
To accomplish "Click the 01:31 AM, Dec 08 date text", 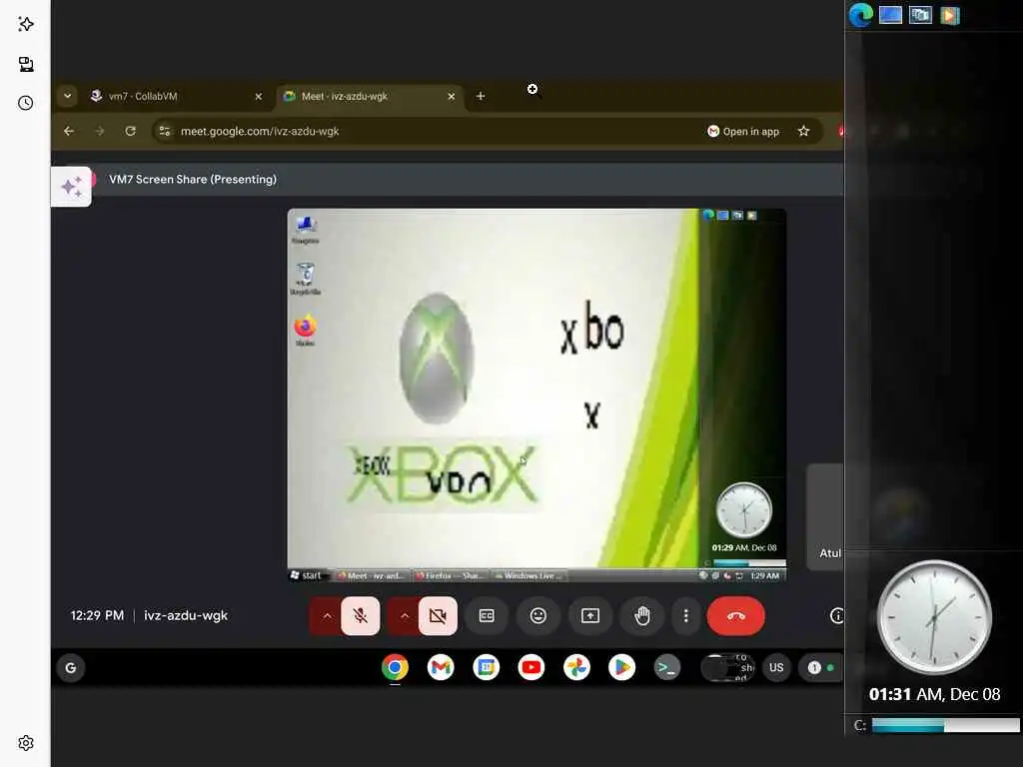I will (935, 694).
